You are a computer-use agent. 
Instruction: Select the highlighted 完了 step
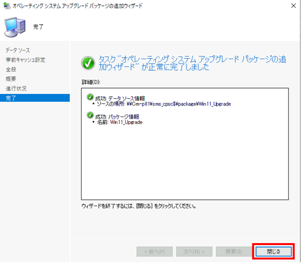35,98
